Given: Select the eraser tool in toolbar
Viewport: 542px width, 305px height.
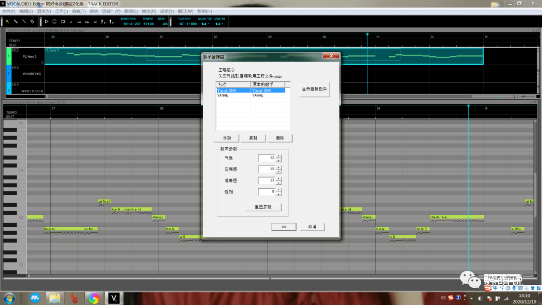Looking at the screenshot, I should coord(32,22).
